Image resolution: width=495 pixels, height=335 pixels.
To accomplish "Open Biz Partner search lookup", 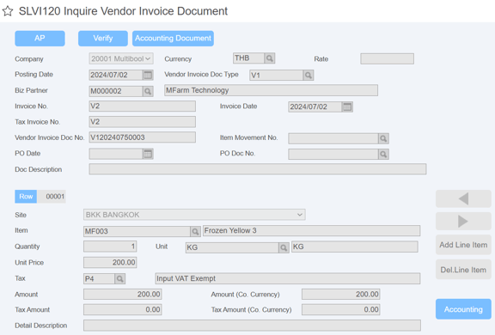I will pos(148,91).
